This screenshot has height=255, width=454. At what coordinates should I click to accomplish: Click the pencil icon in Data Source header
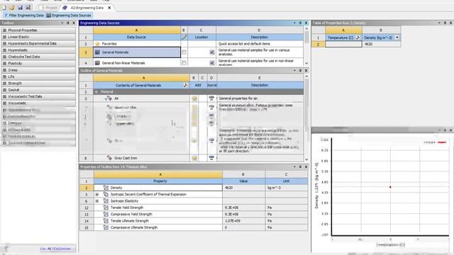coord(184,37)
